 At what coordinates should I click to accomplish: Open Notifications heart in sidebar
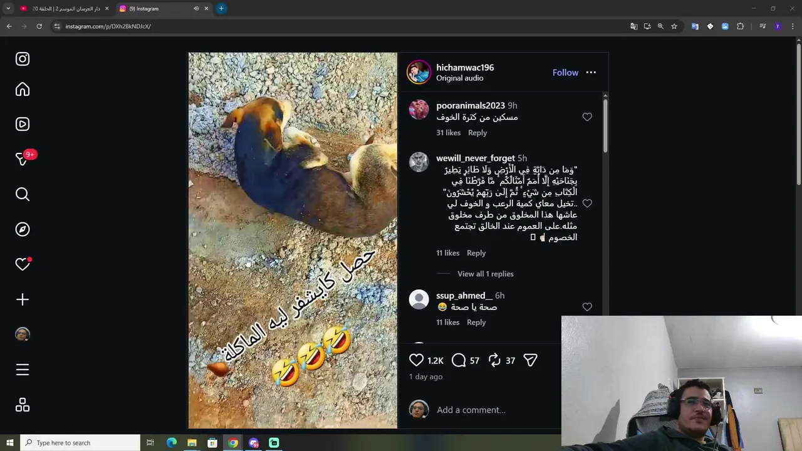(x=23, y=264)
